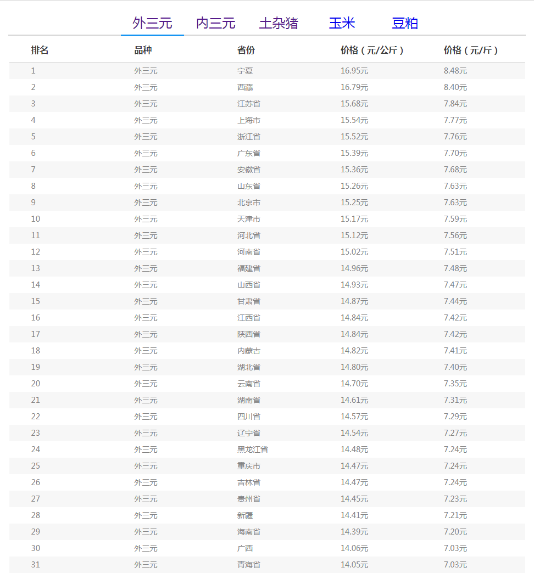Click the 14.06元 price value
The width and height of the screenshot is (534, 579).
[354, 548]
